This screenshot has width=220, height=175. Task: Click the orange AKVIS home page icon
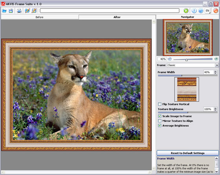coord(216,11)
